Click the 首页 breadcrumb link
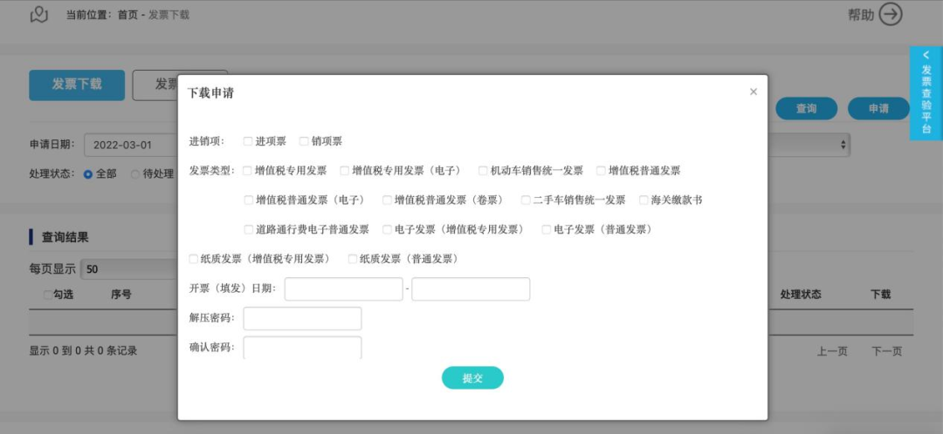 (127, 15)
